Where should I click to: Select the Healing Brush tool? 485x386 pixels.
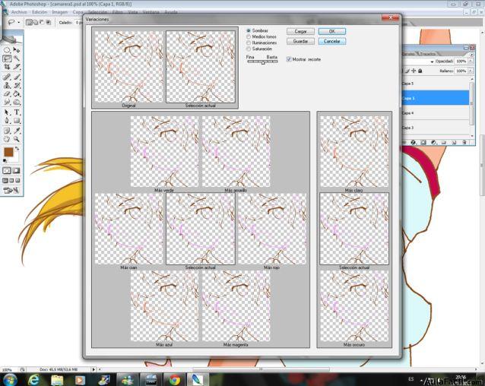tap(7, 77)
